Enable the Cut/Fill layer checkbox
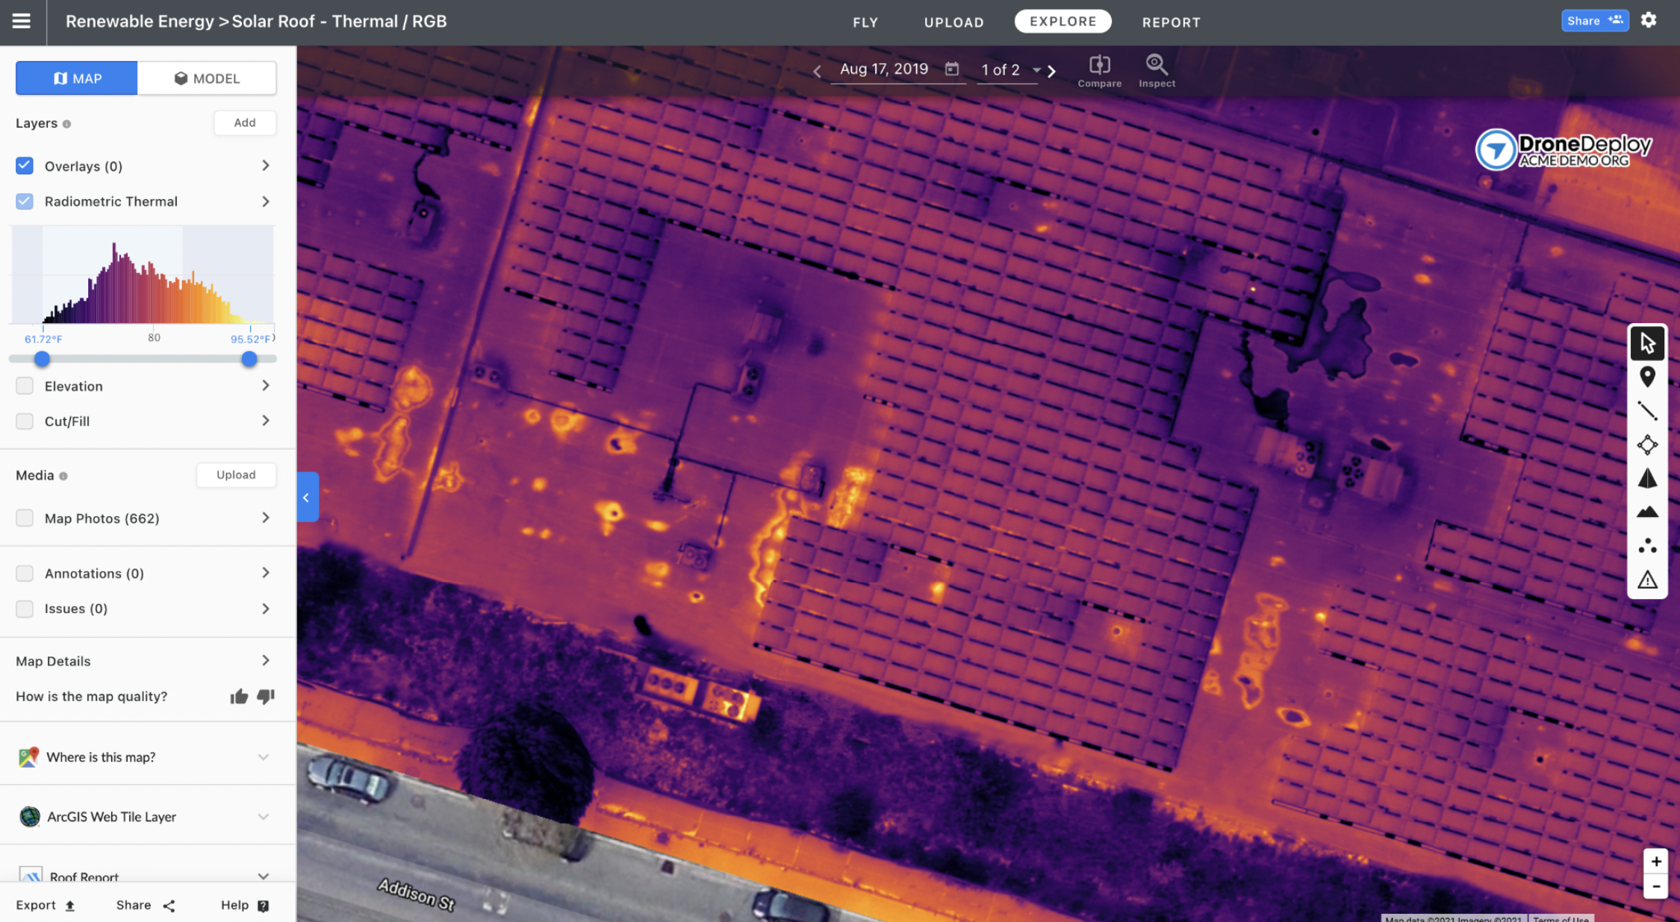This screenshot has height=922, width=1680. coord(25,421)
